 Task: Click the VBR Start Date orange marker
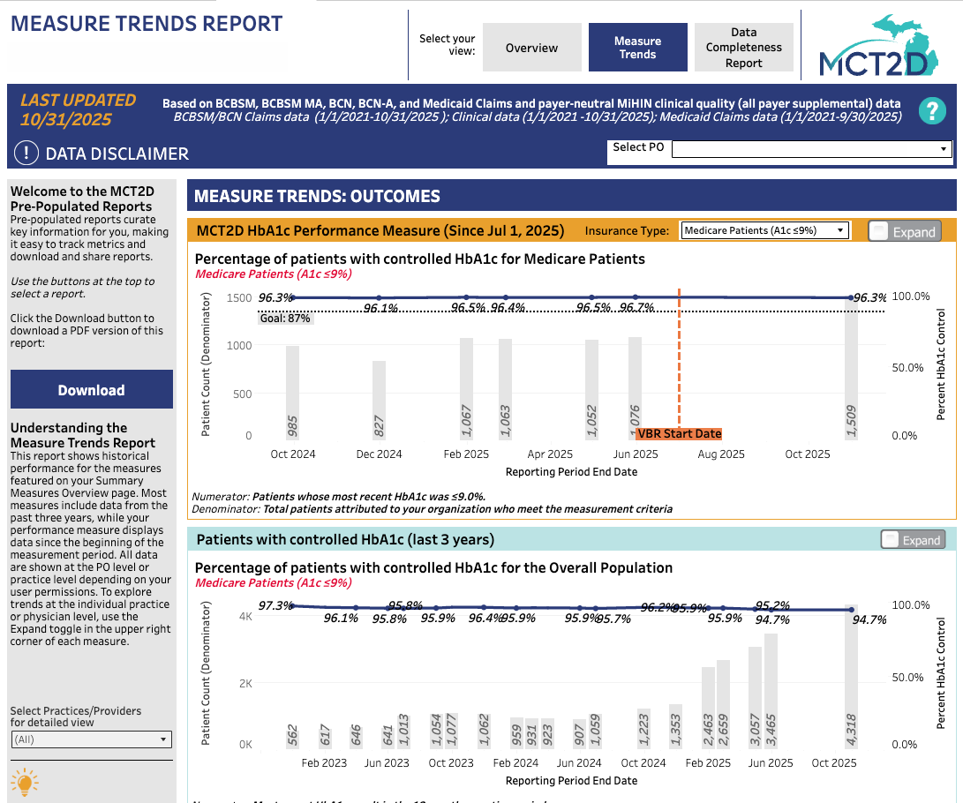tap(679, 433)
